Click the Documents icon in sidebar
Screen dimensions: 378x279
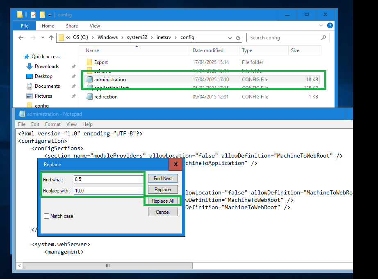click(30, 86)
